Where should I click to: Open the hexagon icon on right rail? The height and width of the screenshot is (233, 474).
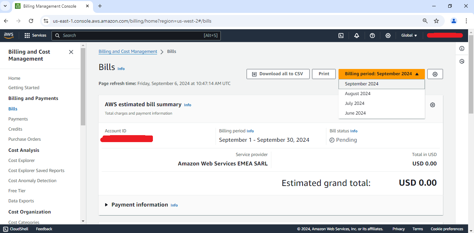(462, 61)
